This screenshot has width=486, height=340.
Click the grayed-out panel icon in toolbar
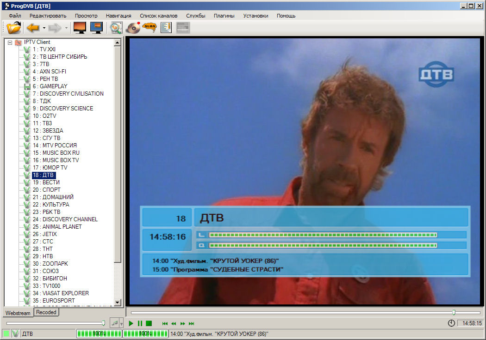(182, 28)
